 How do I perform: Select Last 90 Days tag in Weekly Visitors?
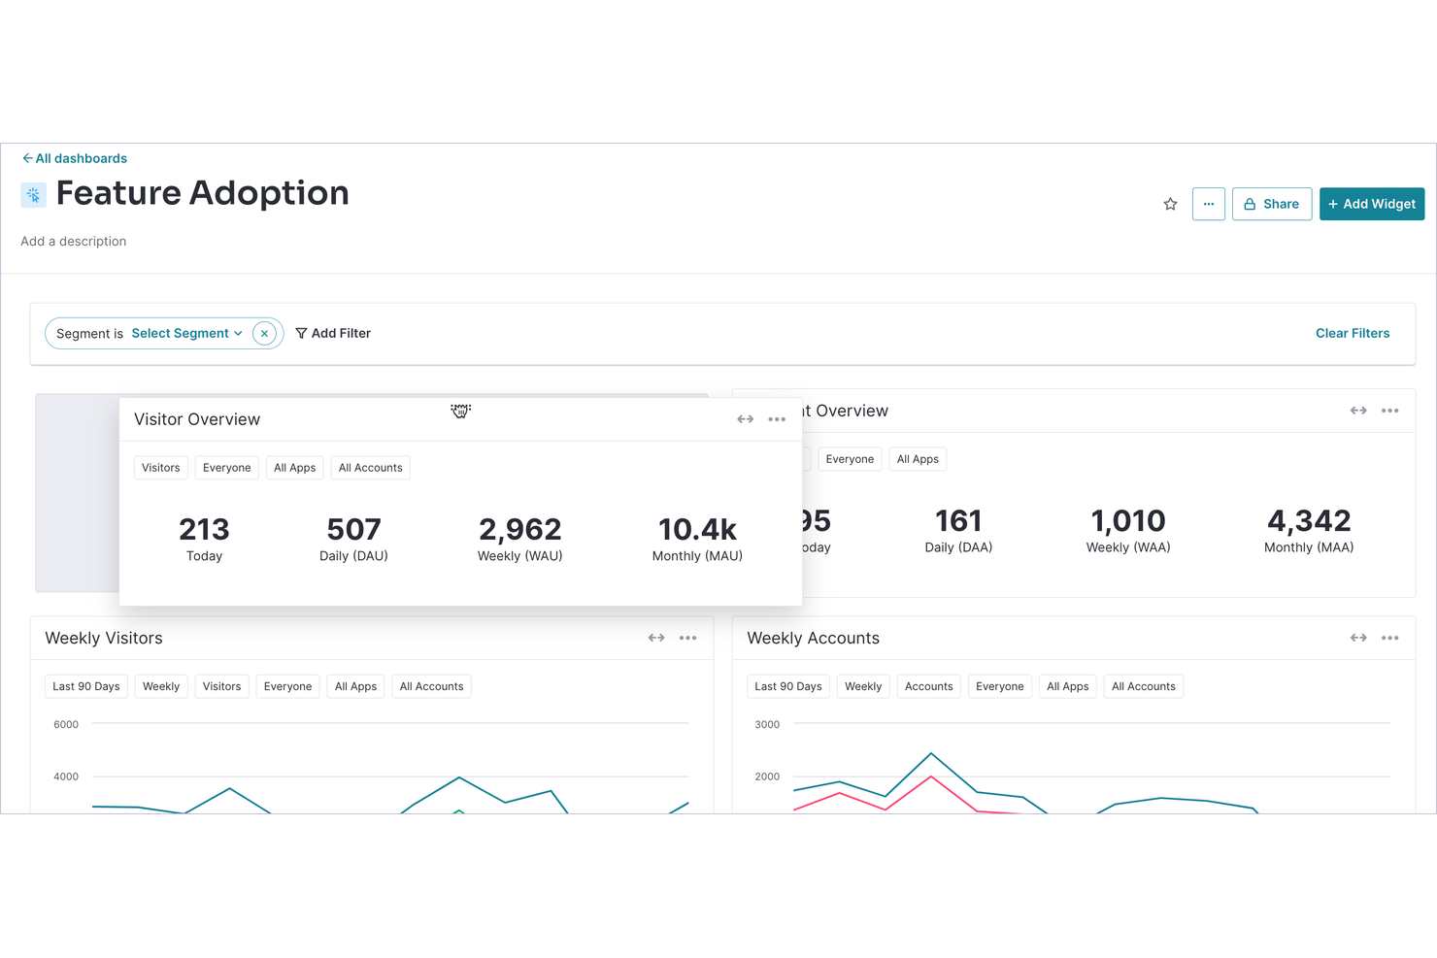point(86,686)
